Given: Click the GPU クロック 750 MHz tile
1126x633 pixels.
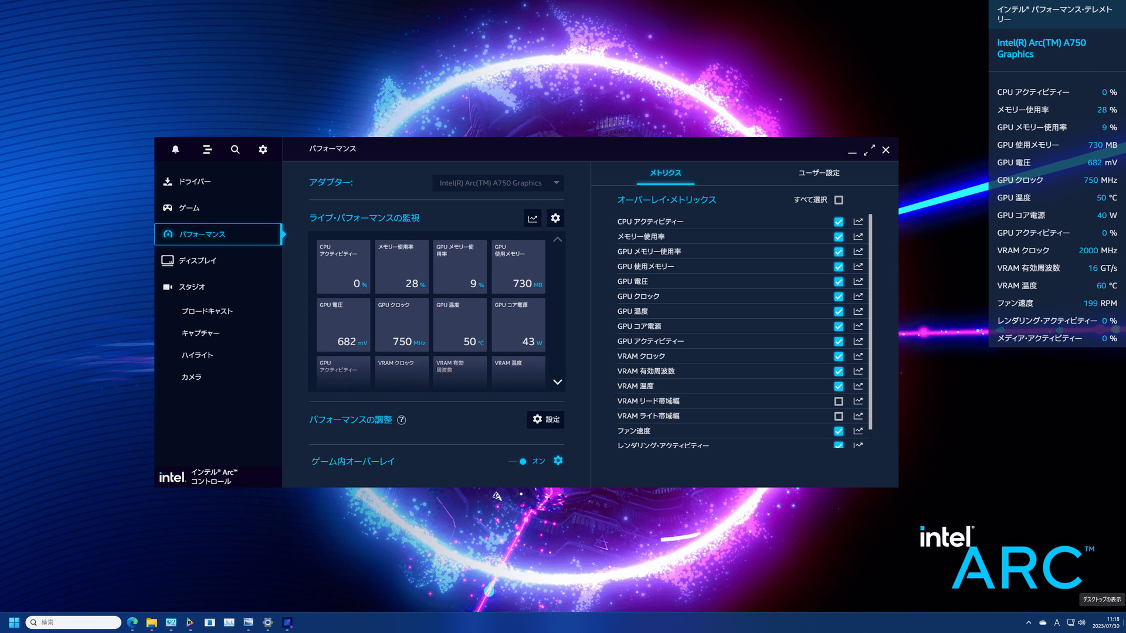Looking at the screenshot, I should tap(402, 325).
